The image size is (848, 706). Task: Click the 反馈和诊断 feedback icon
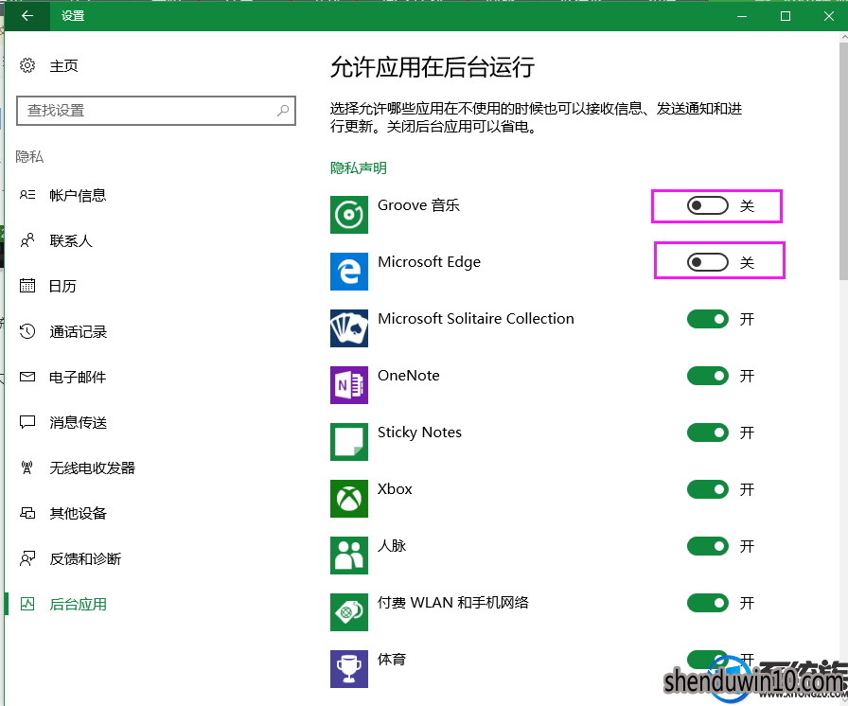[27, 557]
